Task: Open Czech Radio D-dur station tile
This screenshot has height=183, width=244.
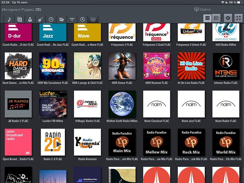Action: point(18,32)
